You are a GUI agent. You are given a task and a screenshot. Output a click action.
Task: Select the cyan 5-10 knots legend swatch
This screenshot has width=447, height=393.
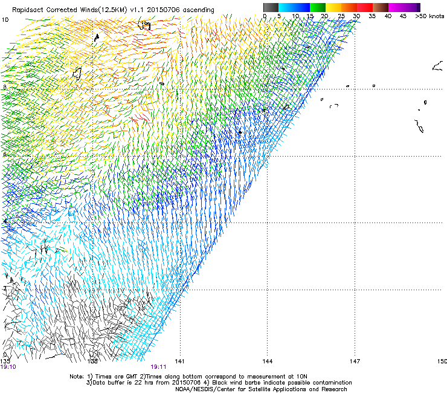(x=286, y=7)
